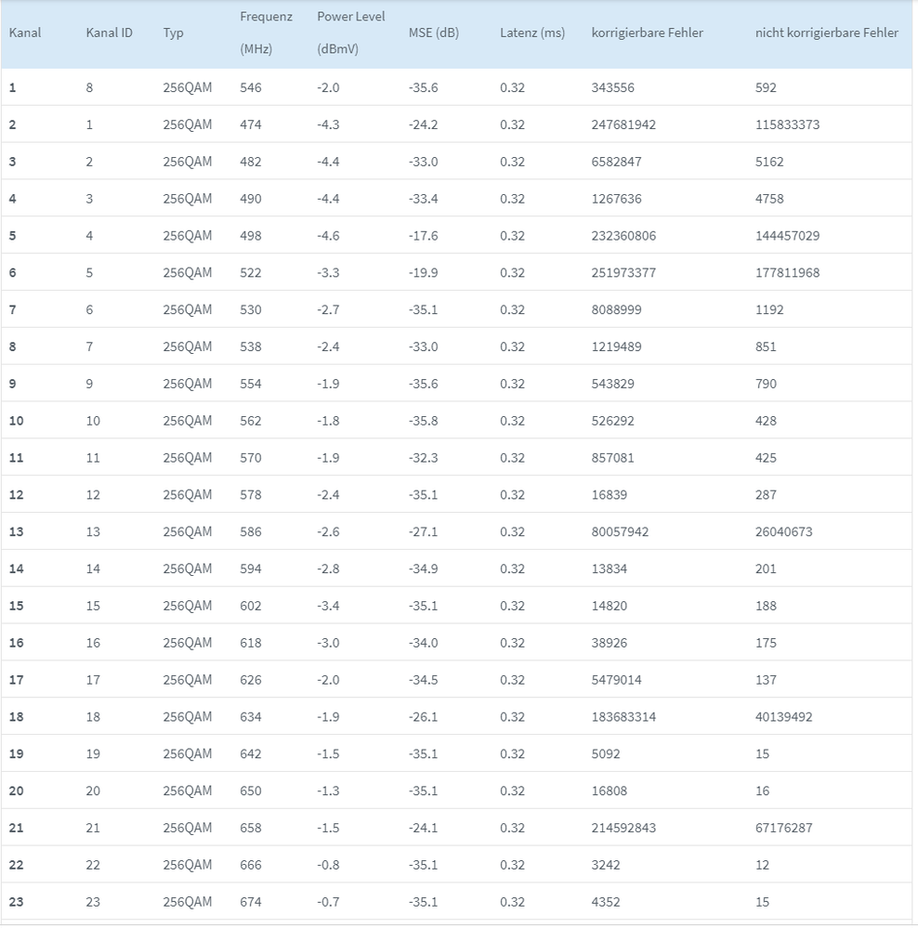918x928 pixels.
Task: Click the korrigierbare Fehler column header
Action: 647,33
